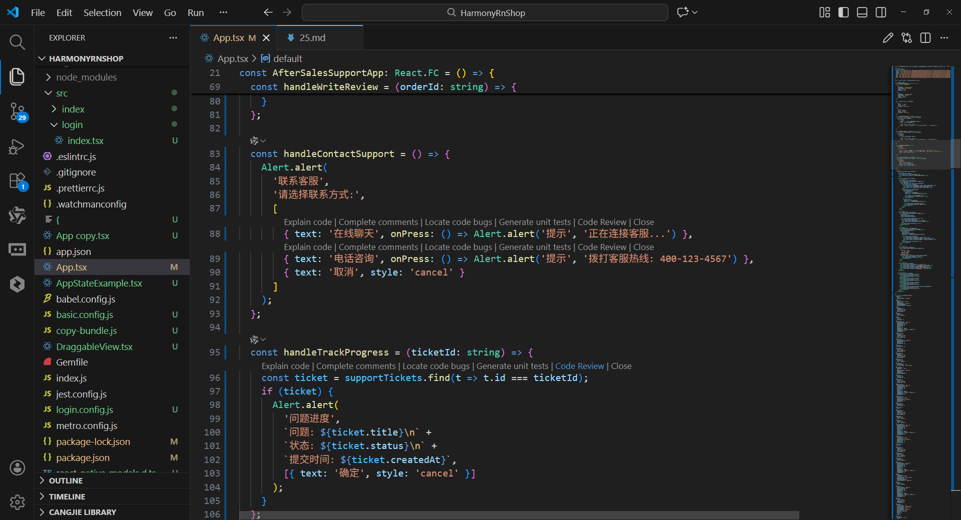Expand the CANGJIE LIBRARY section

[x=112, y=512]
